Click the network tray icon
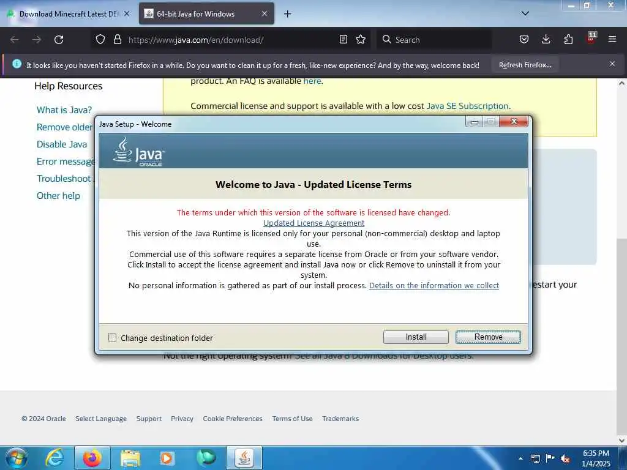This screenshot has width=627, height=470. (536, 458)
